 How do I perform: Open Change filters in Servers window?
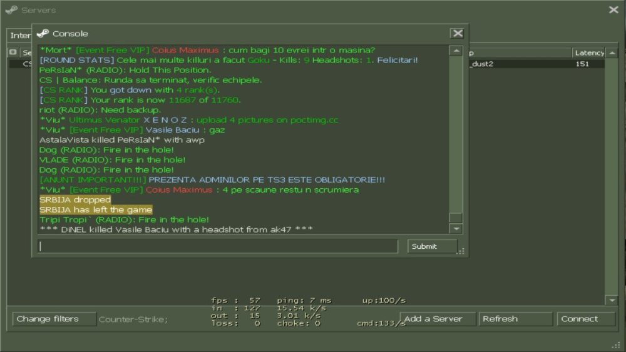(54, 319)
